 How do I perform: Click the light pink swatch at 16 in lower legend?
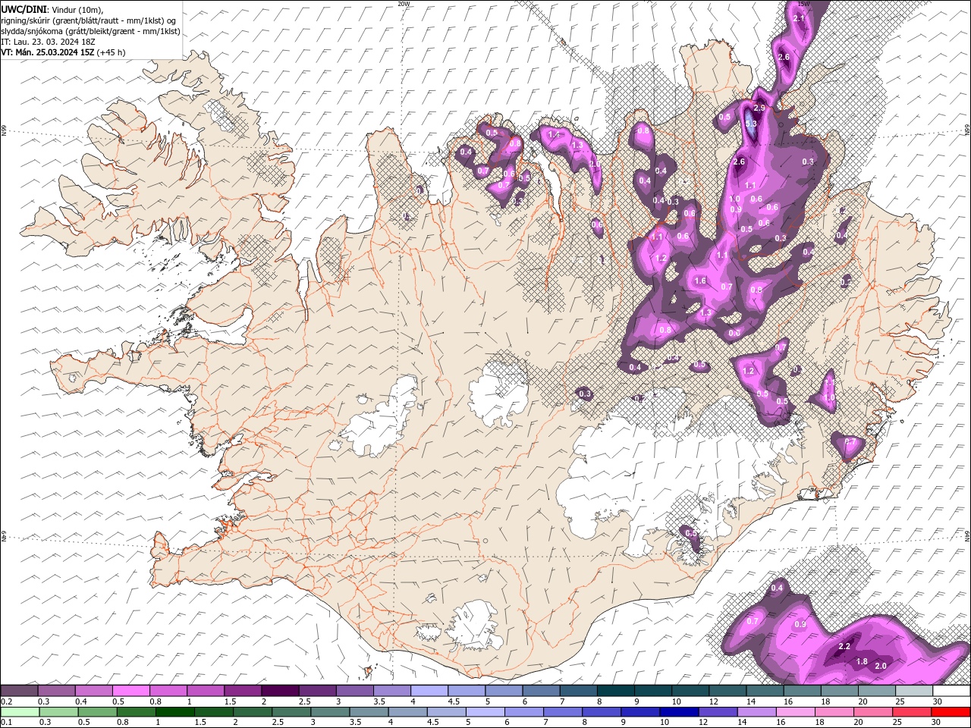point(796,712)
